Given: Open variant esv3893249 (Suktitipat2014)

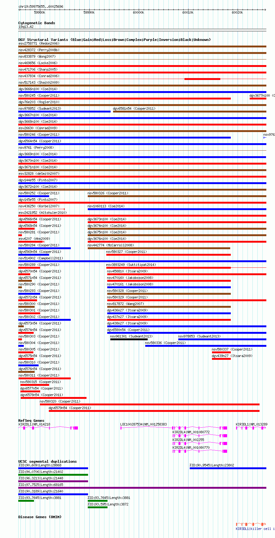Looking at the screenshot, I should point(186,268).
